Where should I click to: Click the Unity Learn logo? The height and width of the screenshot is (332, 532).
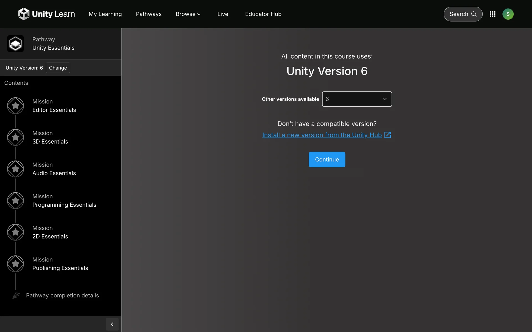pos(47,14)
